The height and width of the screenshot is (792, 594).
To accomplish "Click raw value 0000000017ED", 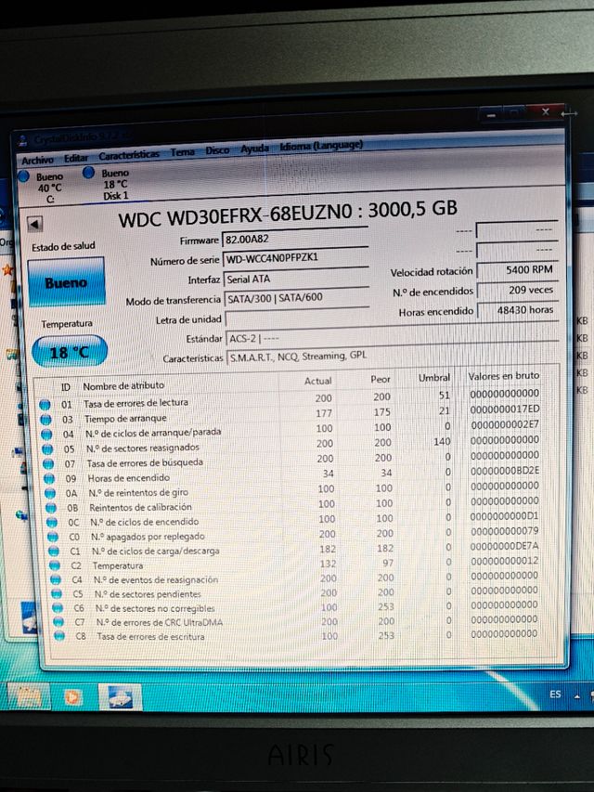I will pos(505,409).
